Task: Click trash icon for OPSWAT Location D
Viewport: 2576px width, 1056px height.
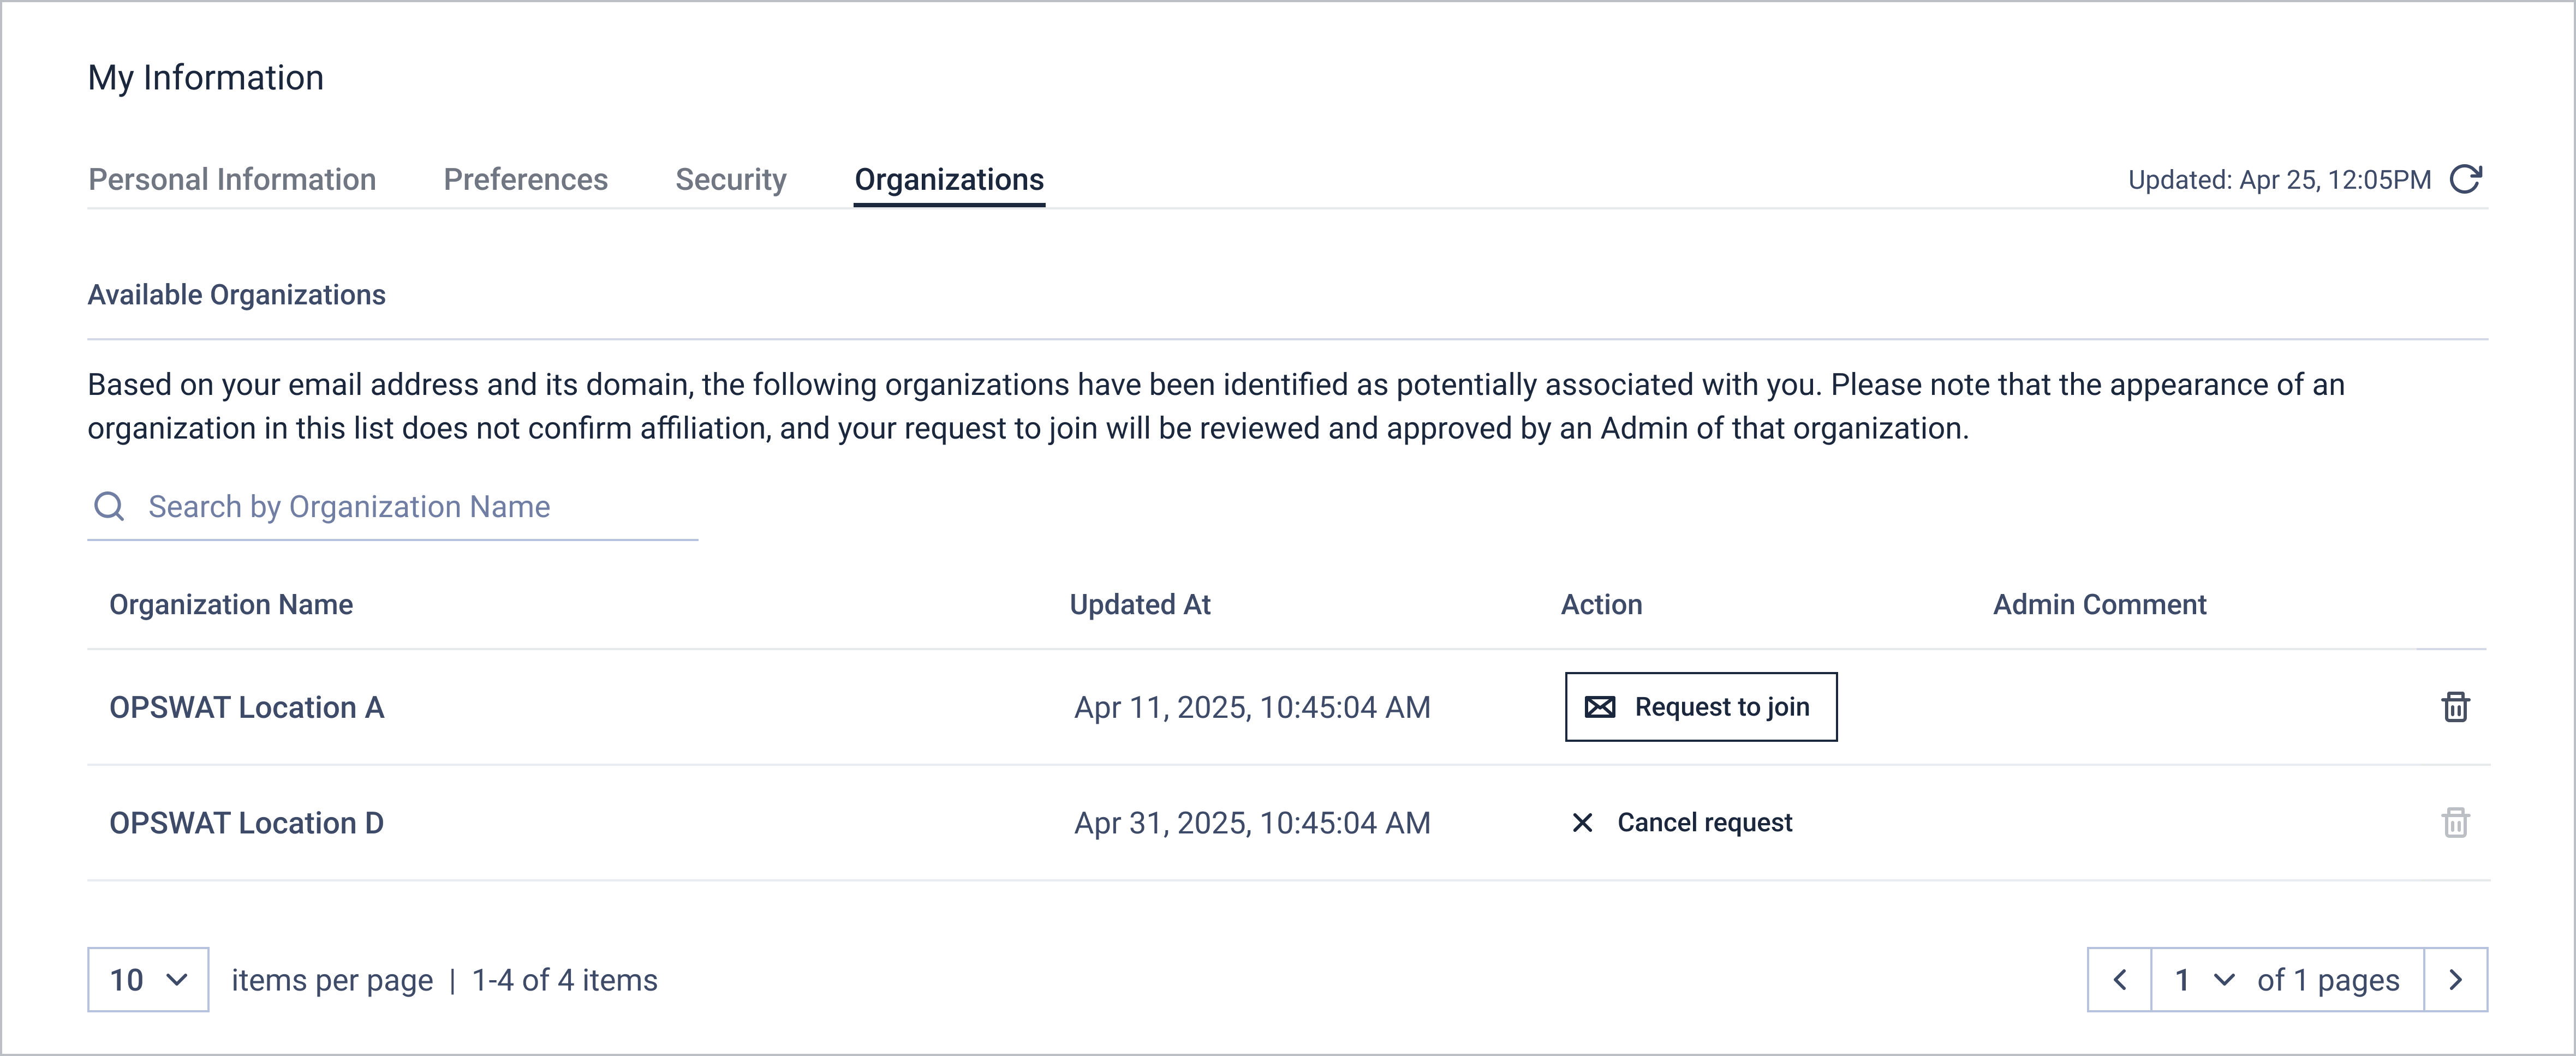Action: coord(2455,823)
